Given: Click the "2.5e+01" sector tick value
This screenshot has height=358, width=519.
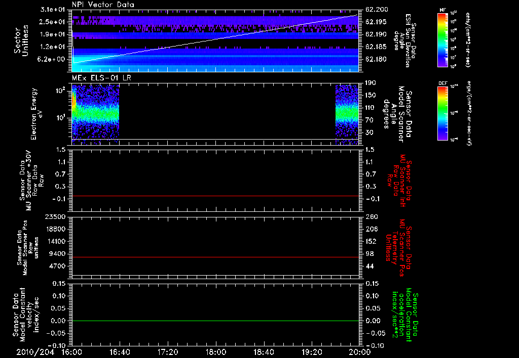Looking at the screenshot, I should pos(53,22).
